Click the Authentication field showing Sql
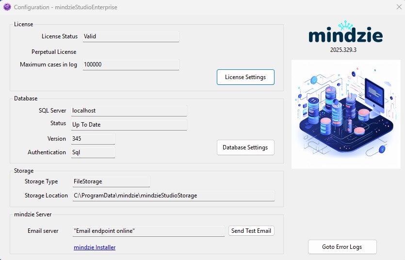The width and height of the screenshot is (405, 260). pyautogui.click(x=93, y=153)
